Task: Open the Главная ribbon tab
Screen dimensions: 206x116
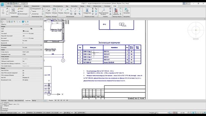Action: point(8,6)
